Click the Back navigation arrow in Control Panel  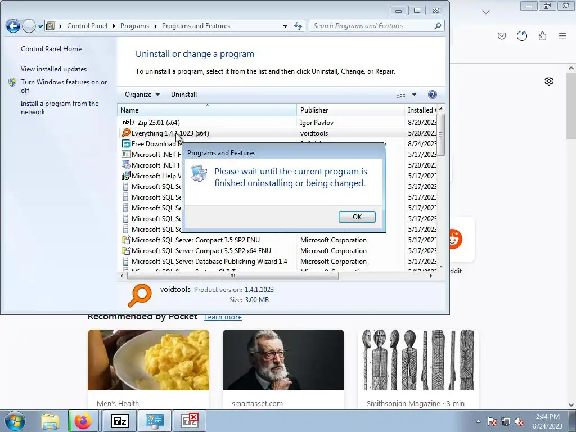click(x=13, y=26)
